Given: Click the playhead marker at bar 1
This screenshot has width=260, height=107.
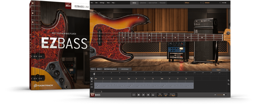Looking at the screenshot, I should pyautogui.click(x=94, y=74).
